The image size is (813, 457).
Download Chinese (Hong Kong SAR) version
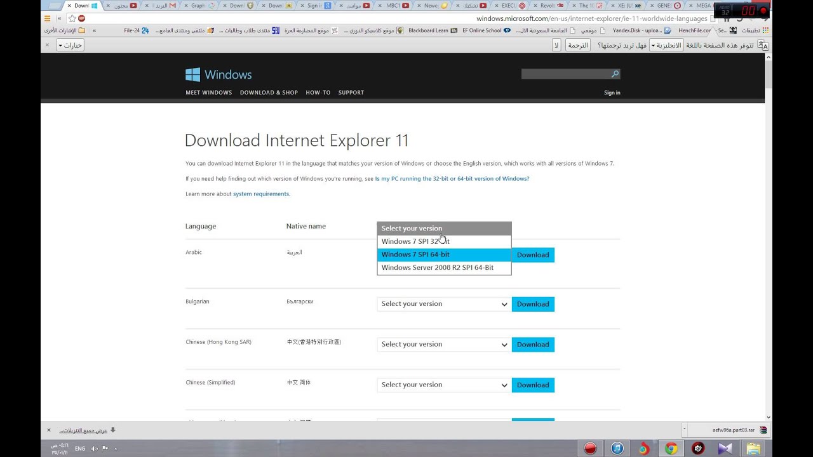(x=533, y=345)
